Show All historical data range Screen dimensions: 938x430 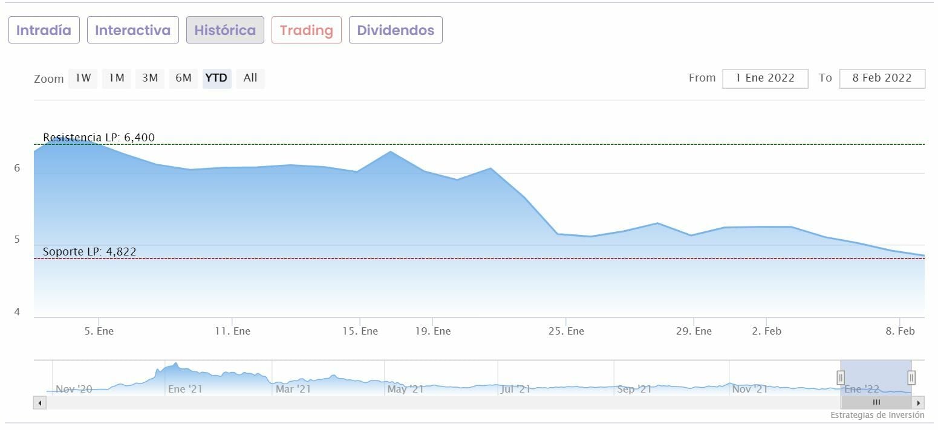(250, 78)
